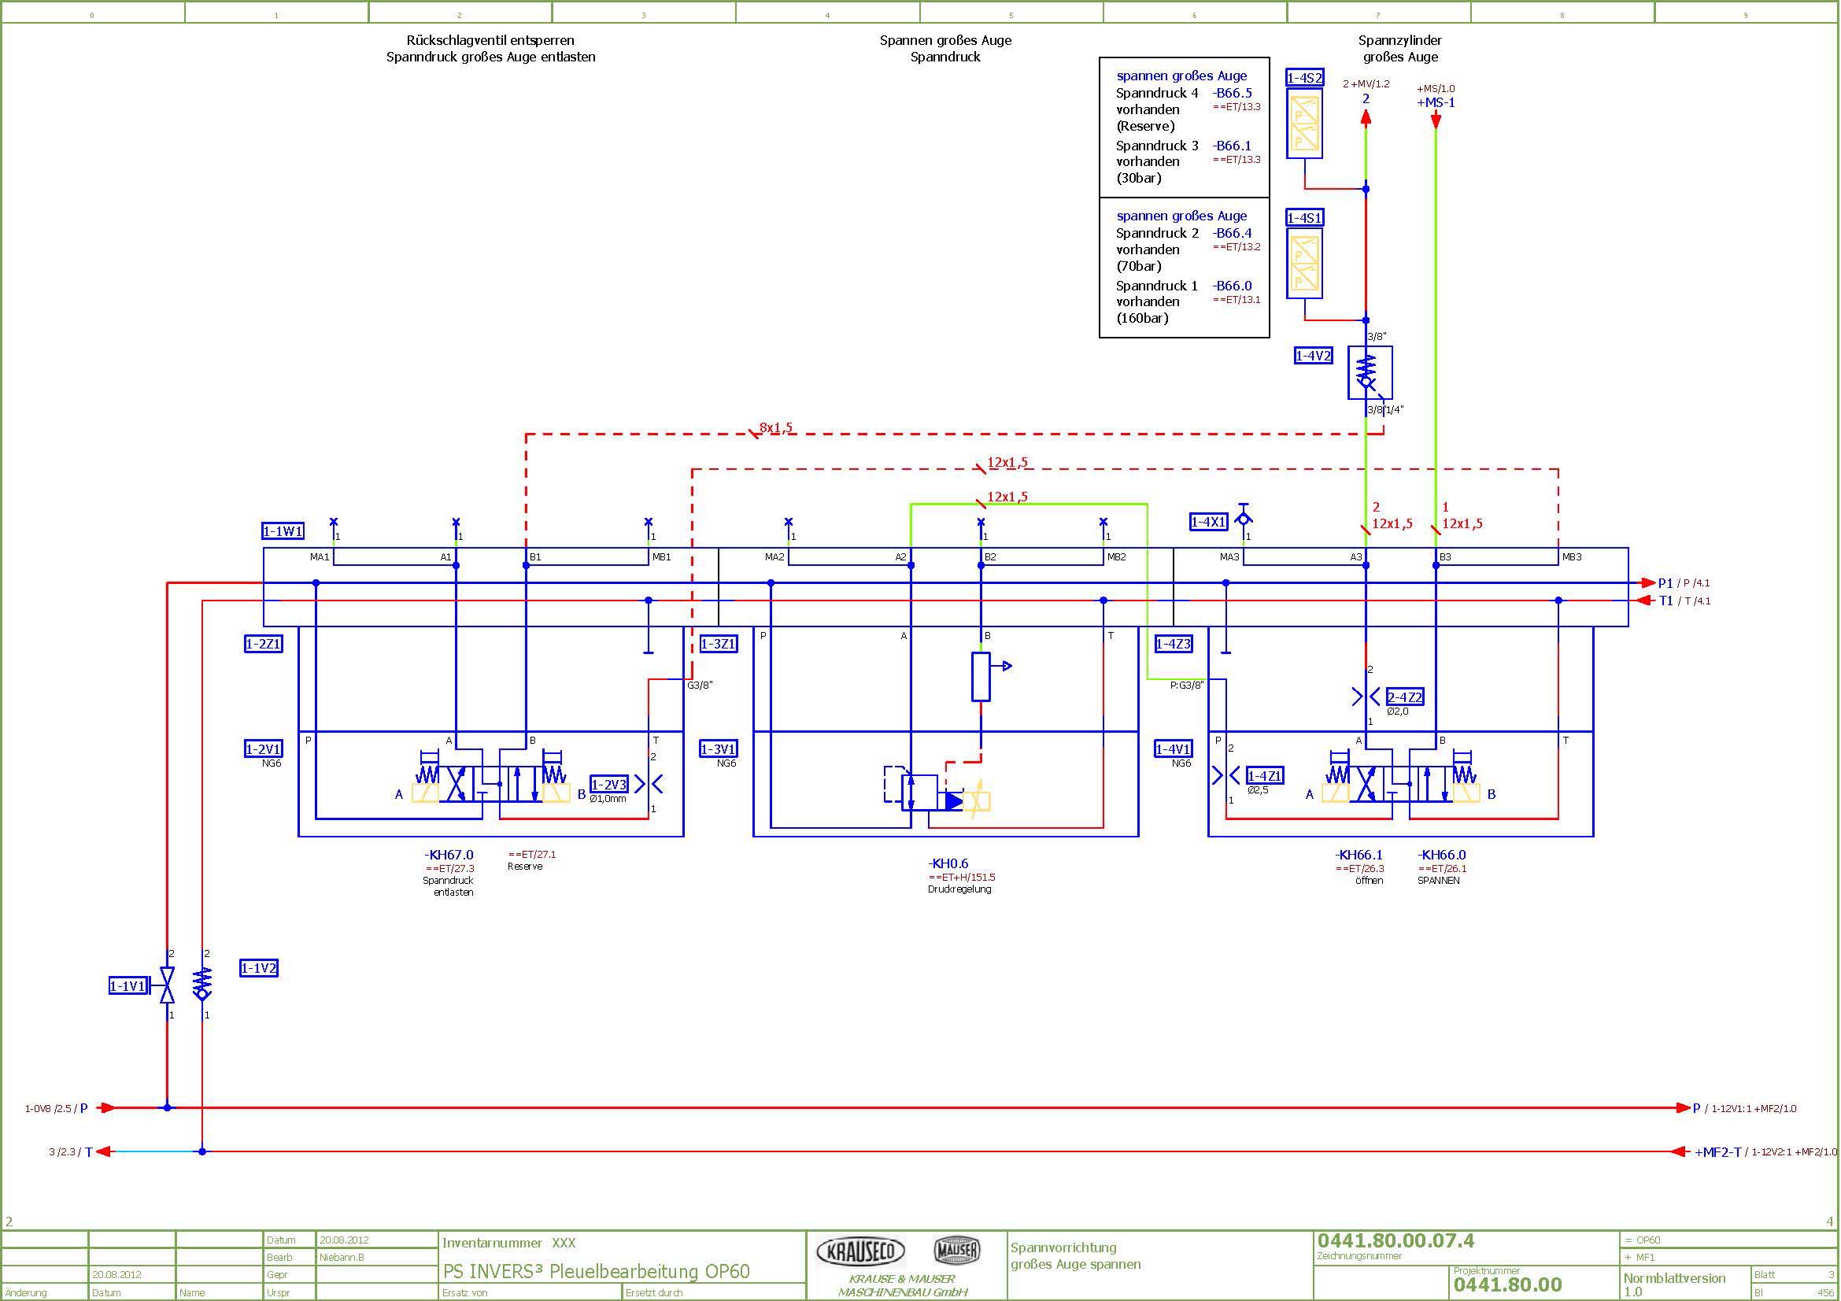Viewport: 1841px width, 1301px height.
Task: Click the 1-2V1 valve label box
Action: coord(263,748)
